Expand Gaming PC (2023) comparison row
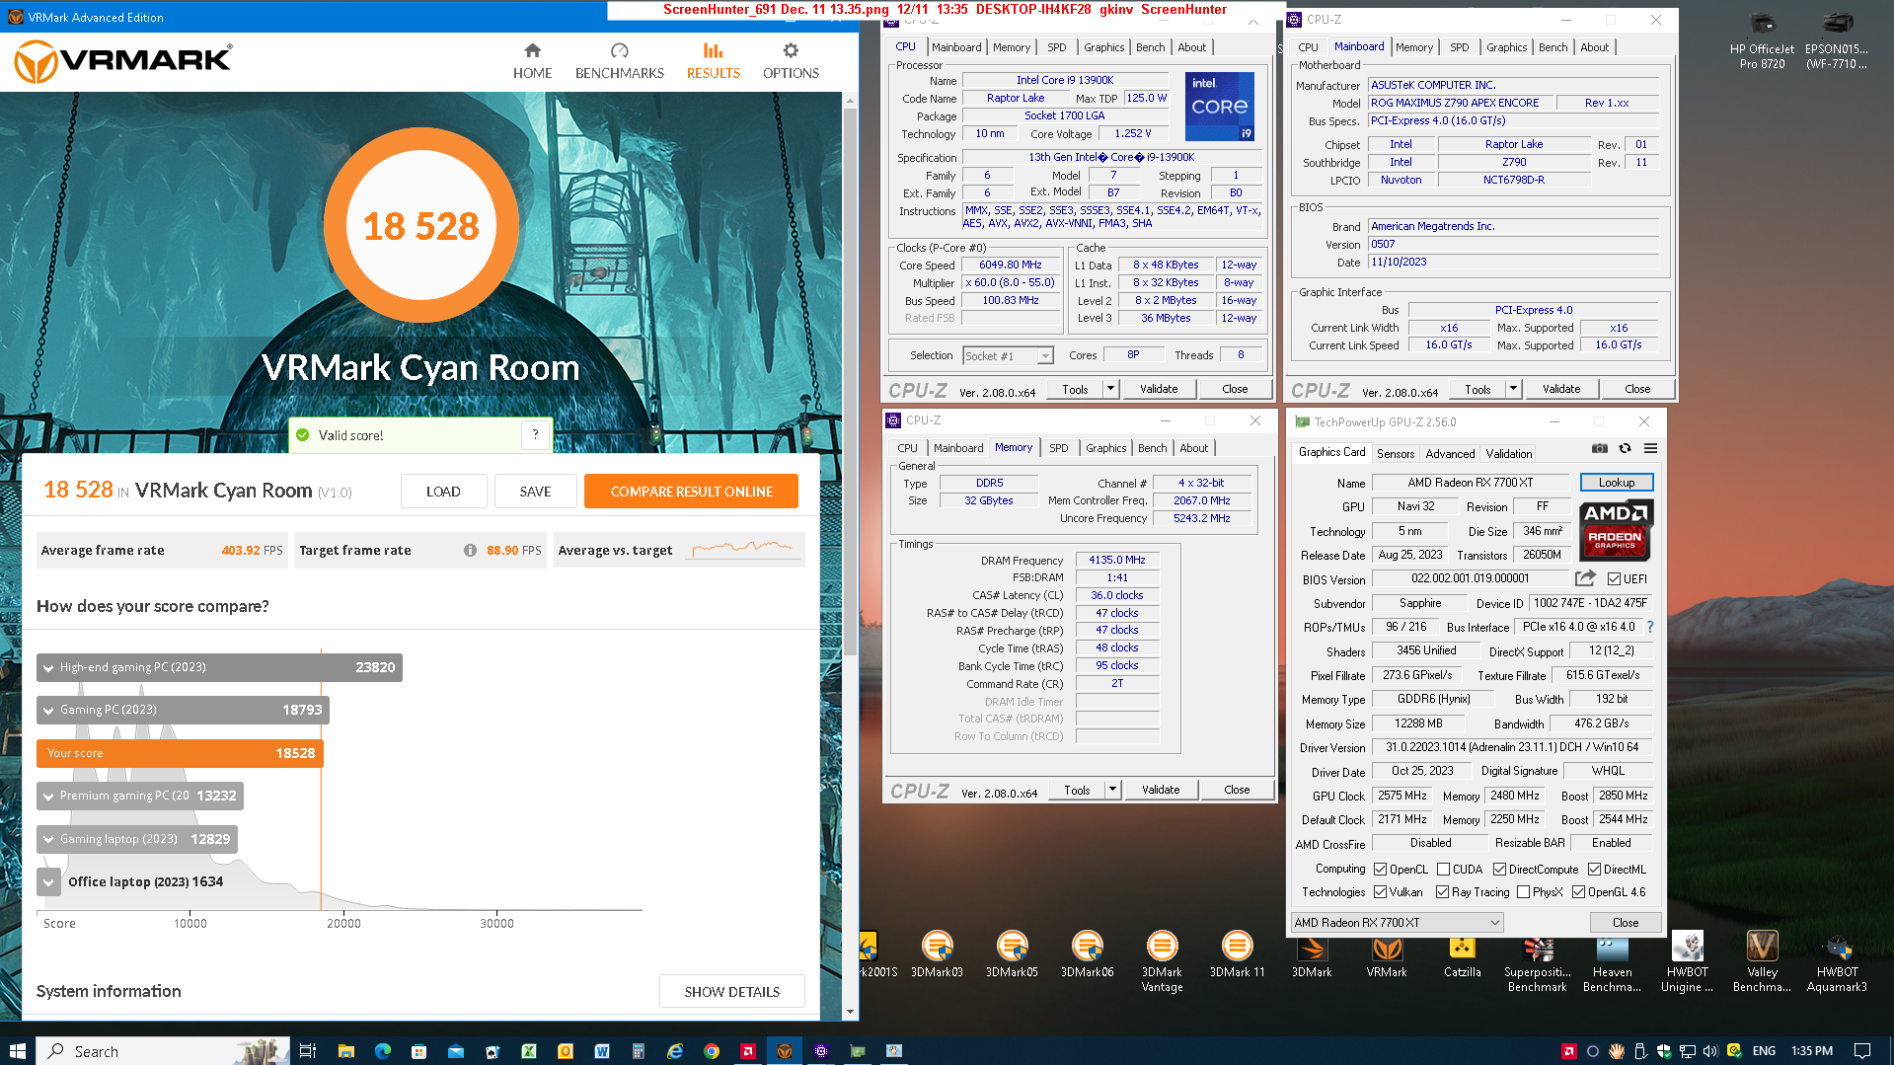The height and width of the screenshot is (1065, 1894). (48, 710)
